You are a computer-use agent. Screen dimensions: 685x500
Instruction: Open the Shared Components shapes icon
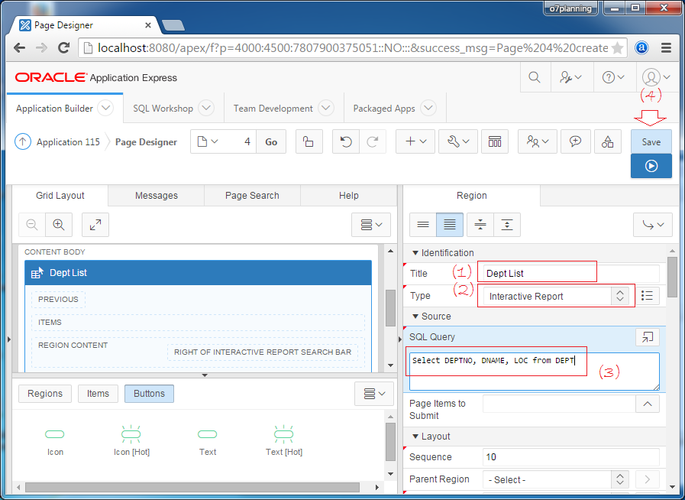click(608, 141)
